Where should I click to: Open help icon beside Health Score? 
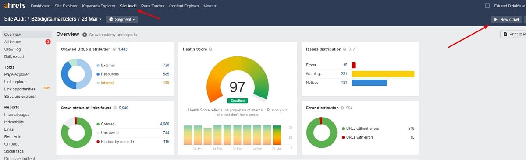click(x=211, y=49)
